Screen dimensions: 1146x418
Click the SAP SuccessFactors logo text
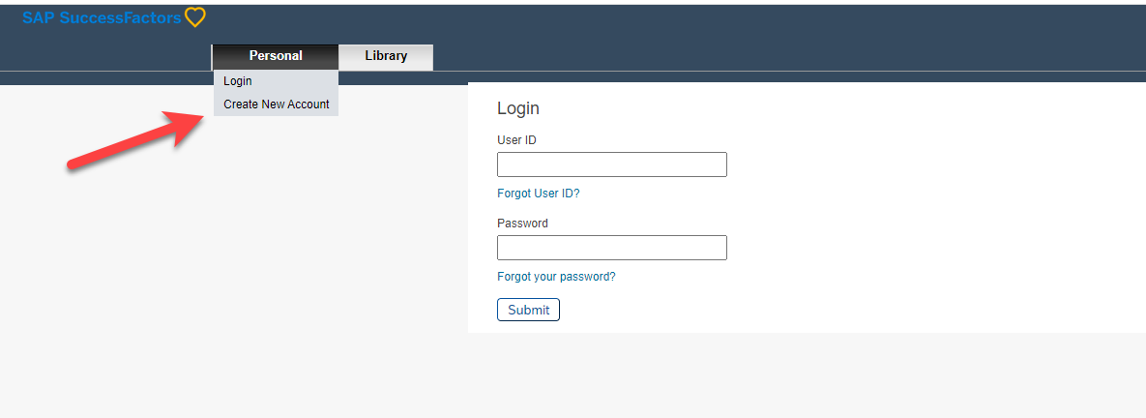[x=102, y=17]
